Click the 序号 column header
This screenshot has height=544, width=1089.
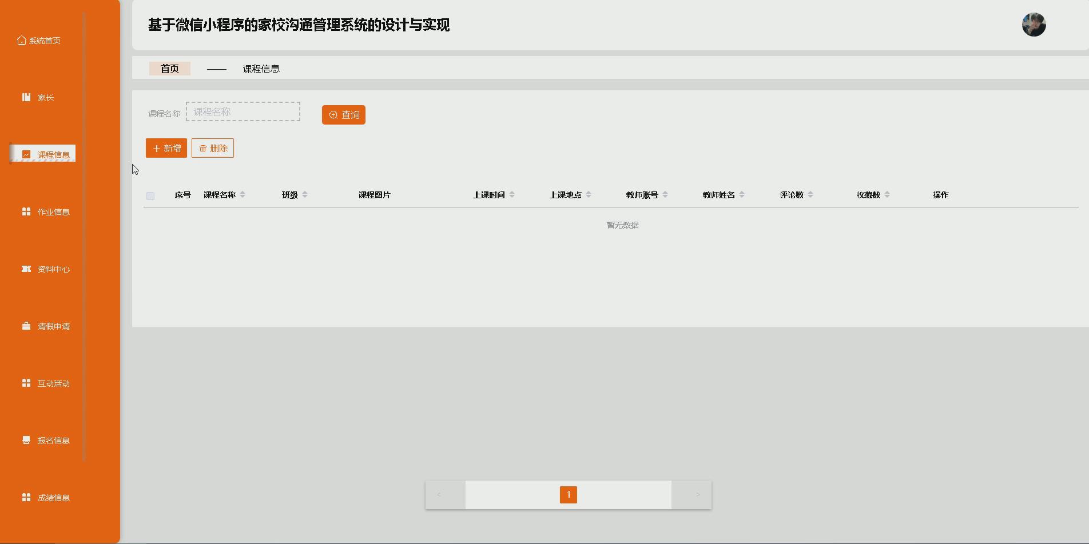coord(183,195)
